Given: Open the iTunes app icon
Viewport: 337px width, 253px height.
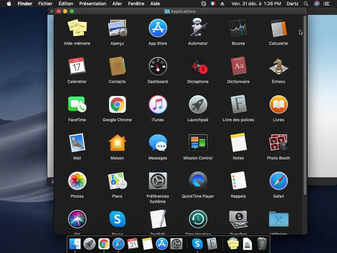Looking at the screenshot, I should click(x=158, y=104).
